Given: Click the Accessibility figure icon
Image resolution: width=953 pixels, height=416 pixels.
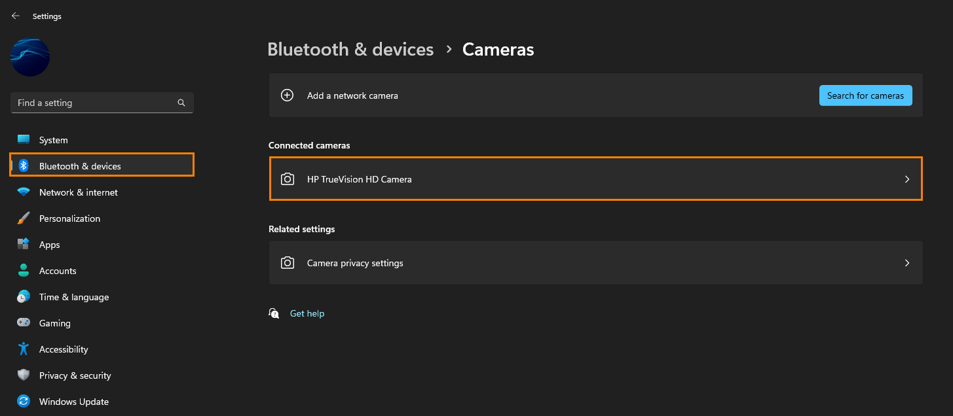Looking at the screenshot, I should (x=24, y=349).
